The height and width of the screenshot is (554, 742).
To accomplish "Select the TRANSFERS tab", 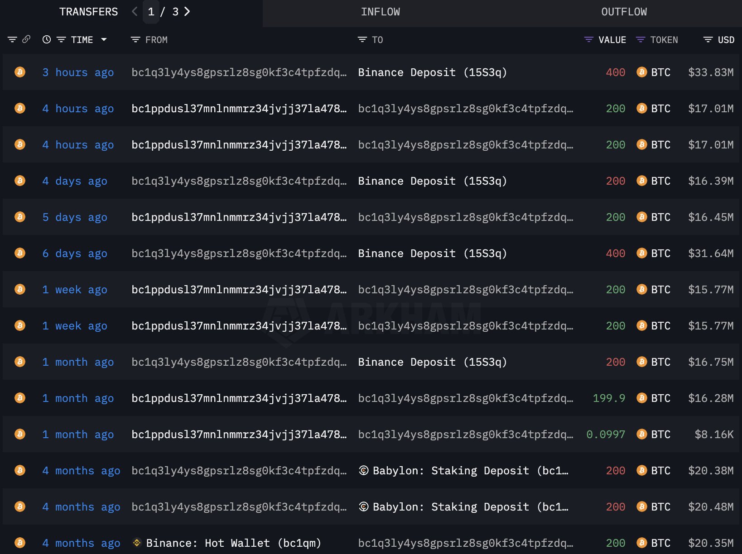I will (x=88, y=12).
